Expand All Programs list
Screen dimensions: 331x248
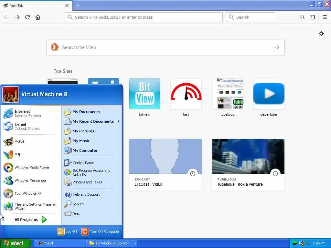click(x=31, y=220)
